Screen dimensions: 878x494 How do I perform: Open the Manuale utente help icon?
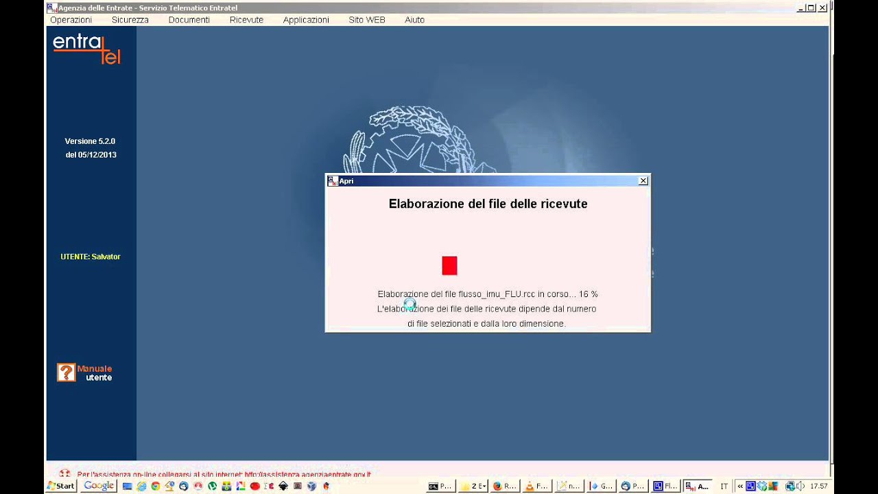tap(67, 373)
